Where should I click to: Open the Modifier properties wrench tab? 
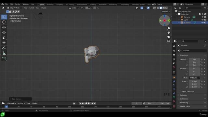tap(174, 81)
